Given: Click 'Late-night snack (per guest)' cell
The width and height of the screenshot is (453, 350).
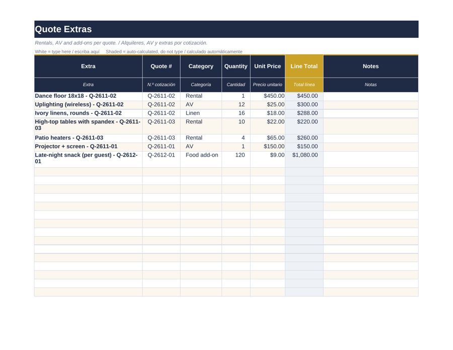Looking at the screenshot, I should 89,159.
